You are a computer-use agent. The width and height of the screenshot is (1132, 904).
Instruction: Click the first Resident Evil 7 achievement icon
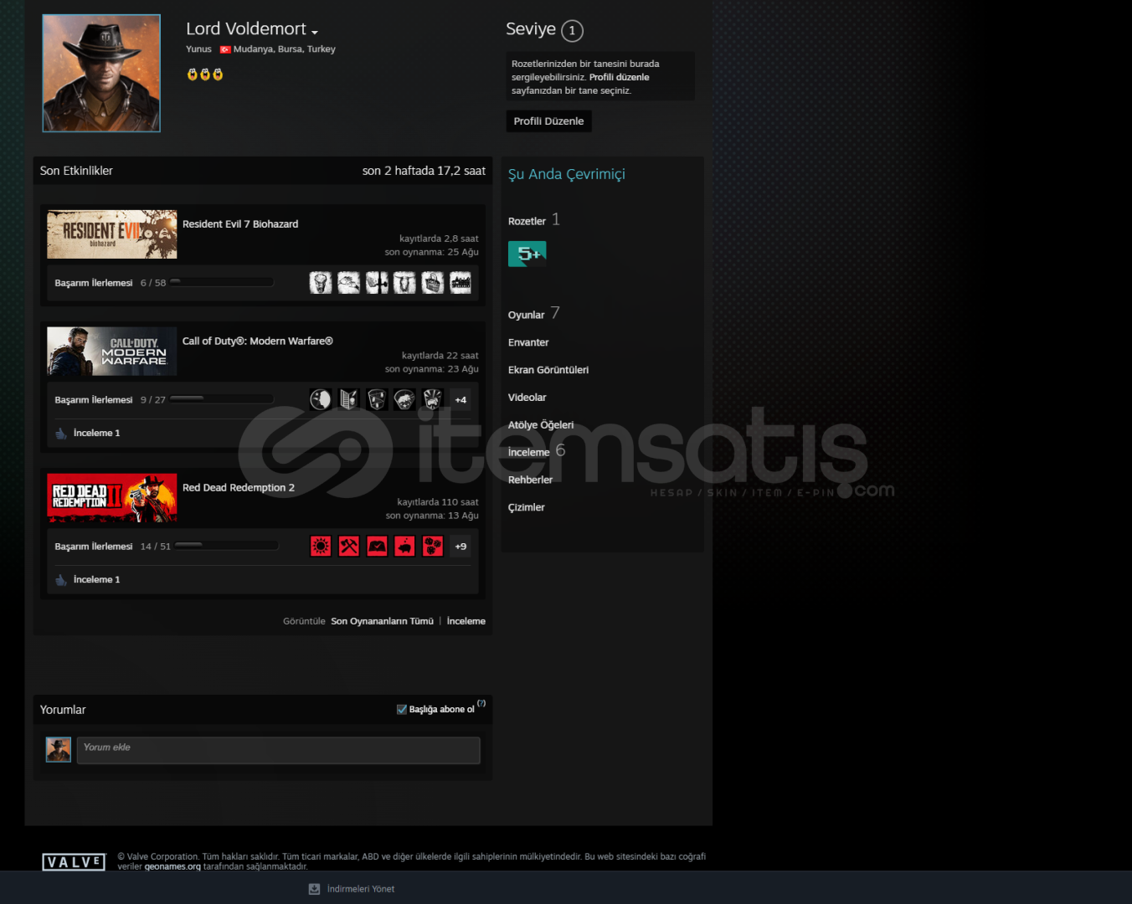[x=321, y=283]
